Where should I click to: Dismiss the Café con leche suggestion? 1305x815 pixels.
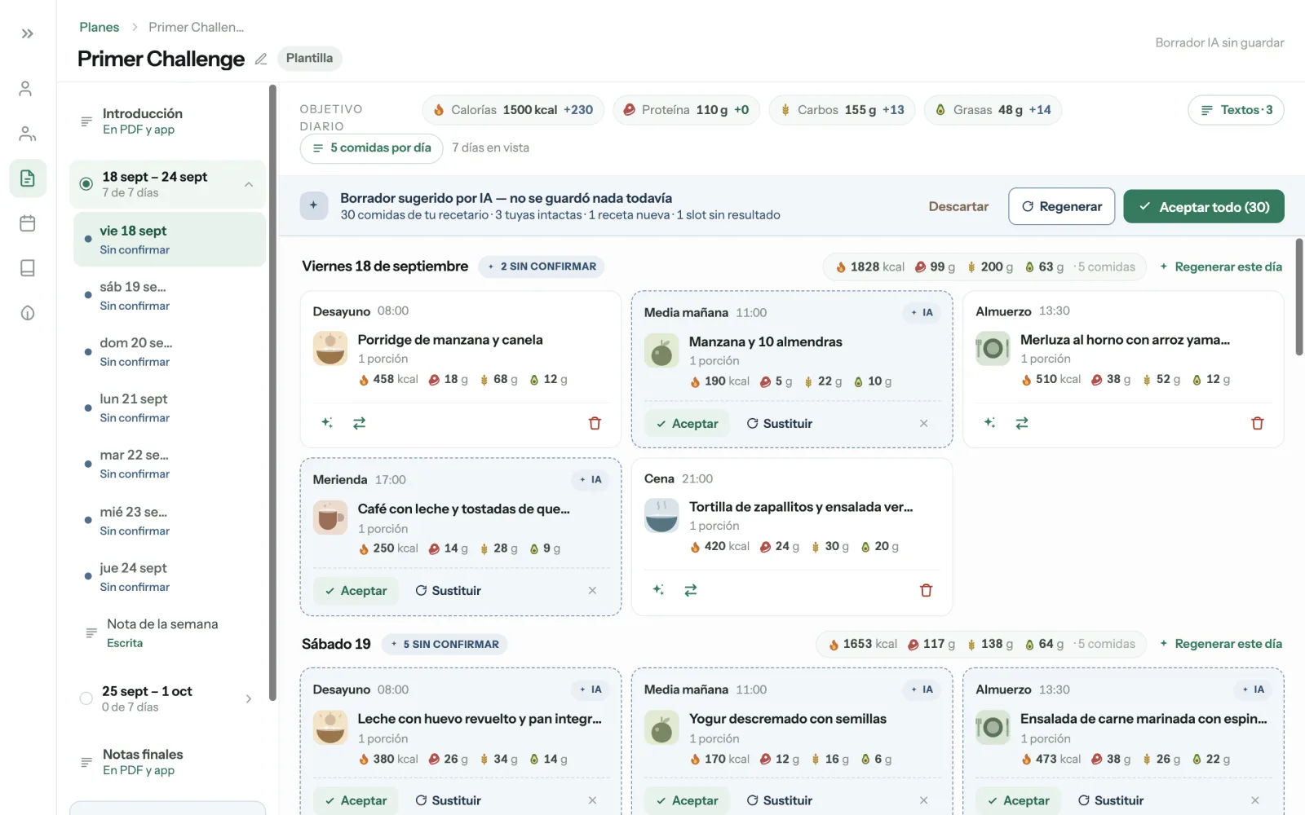(592, 590)
